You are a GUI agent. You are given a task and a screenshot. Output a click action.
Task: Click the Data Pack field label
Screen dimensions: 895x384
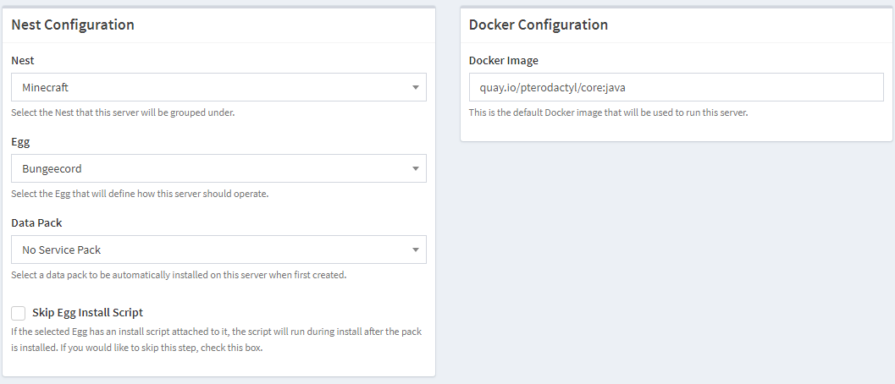36,223
